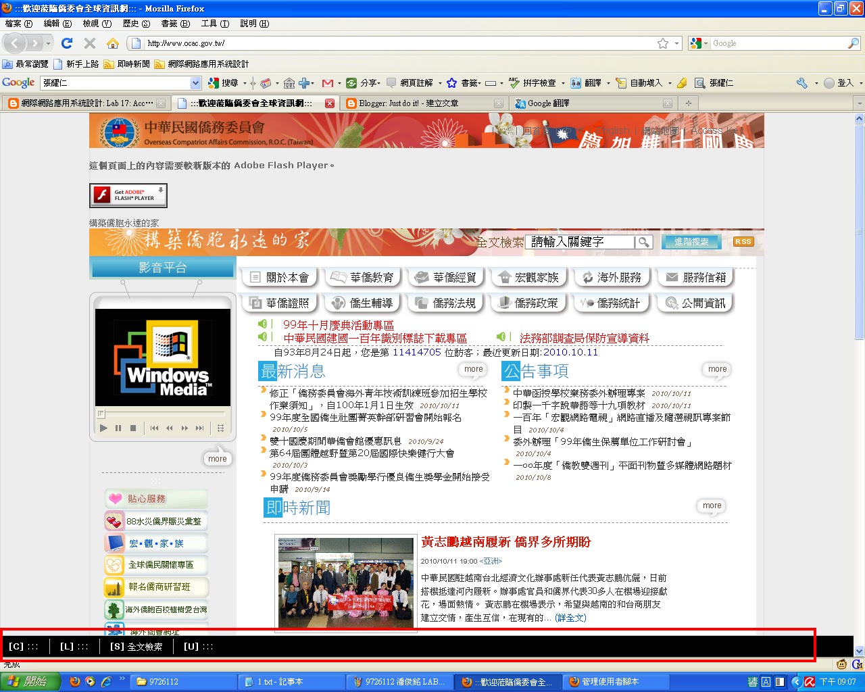
Task: Click 翻譯 translate in Google toolbar
Action: 586,83
